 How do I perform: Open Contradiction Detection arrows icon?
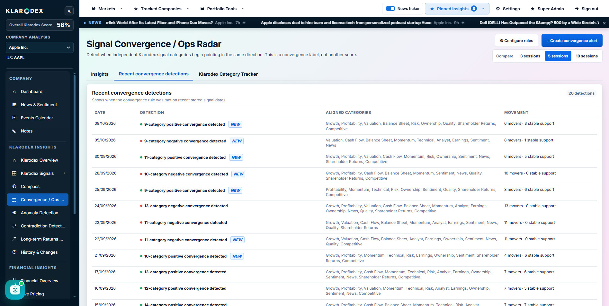coord(14,226)
